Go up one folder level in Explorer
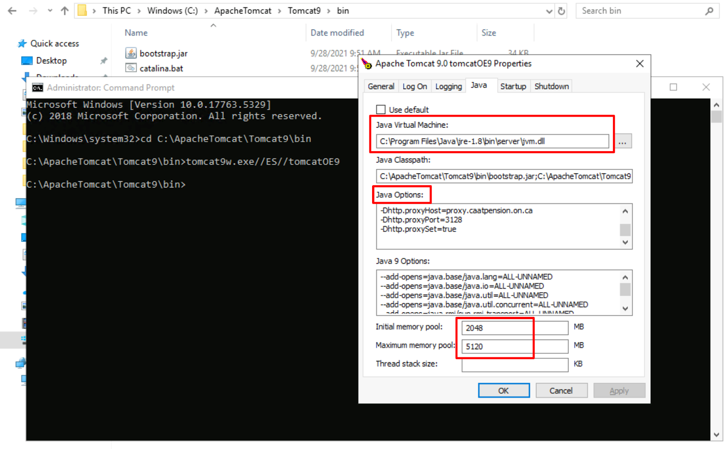The height and width of the screenshot is (449, 726). point(65,11)
